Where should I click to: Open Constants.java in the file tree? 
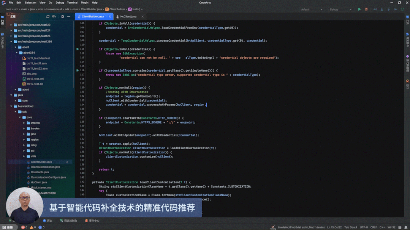[x=40, y=172]
